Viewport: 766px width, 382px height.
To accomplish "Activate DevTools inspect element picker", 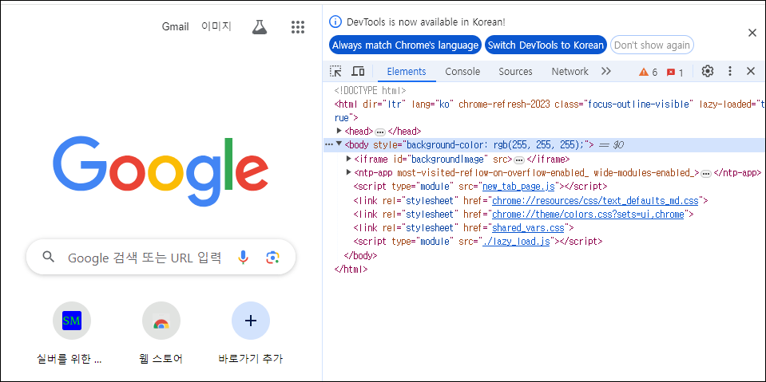I will pos(335,71).
